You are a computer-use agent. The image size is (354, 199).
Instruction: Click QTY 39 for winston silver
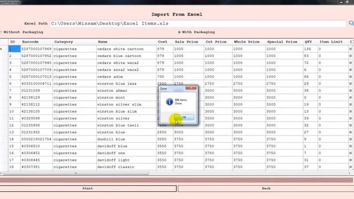(310, 118)
